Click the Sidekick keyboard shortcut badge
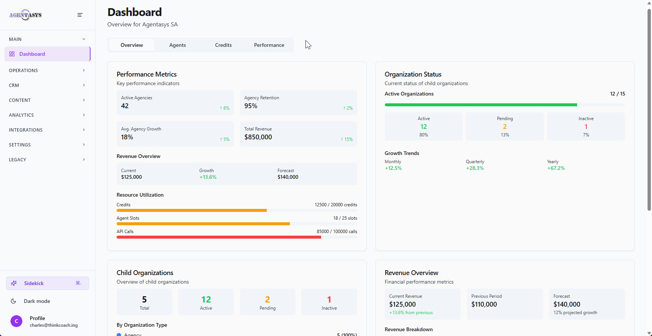Image resolution: width=652 pixels, height=336 pixels. pos(78,283)
